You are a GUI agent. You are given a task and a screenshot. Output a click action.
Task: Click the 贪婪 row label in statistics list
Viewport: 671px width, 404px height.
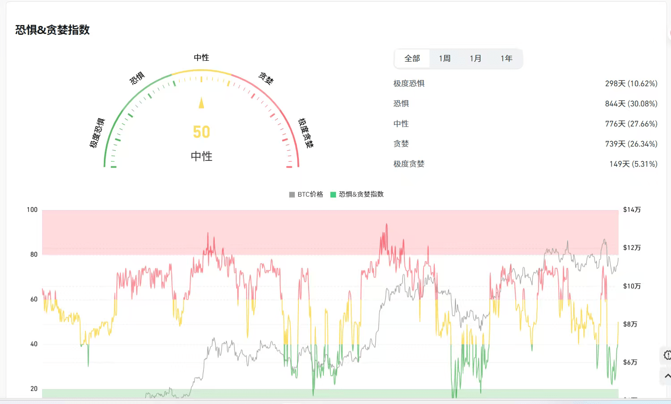point(401,144)
